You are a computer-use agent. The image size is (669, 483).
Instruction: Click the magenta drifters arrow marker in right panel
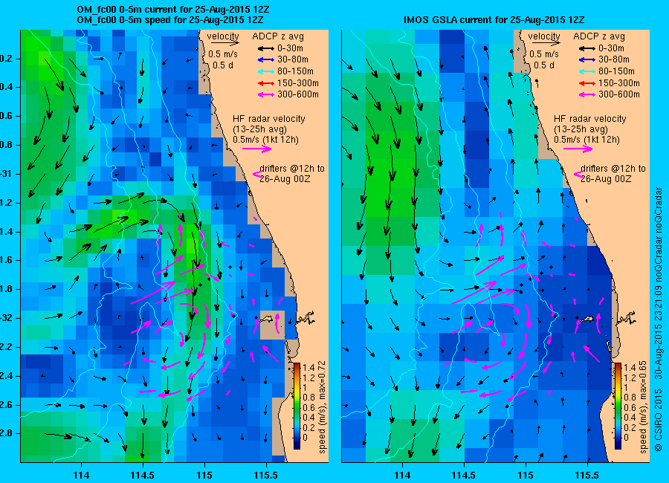tap(579, 174)
